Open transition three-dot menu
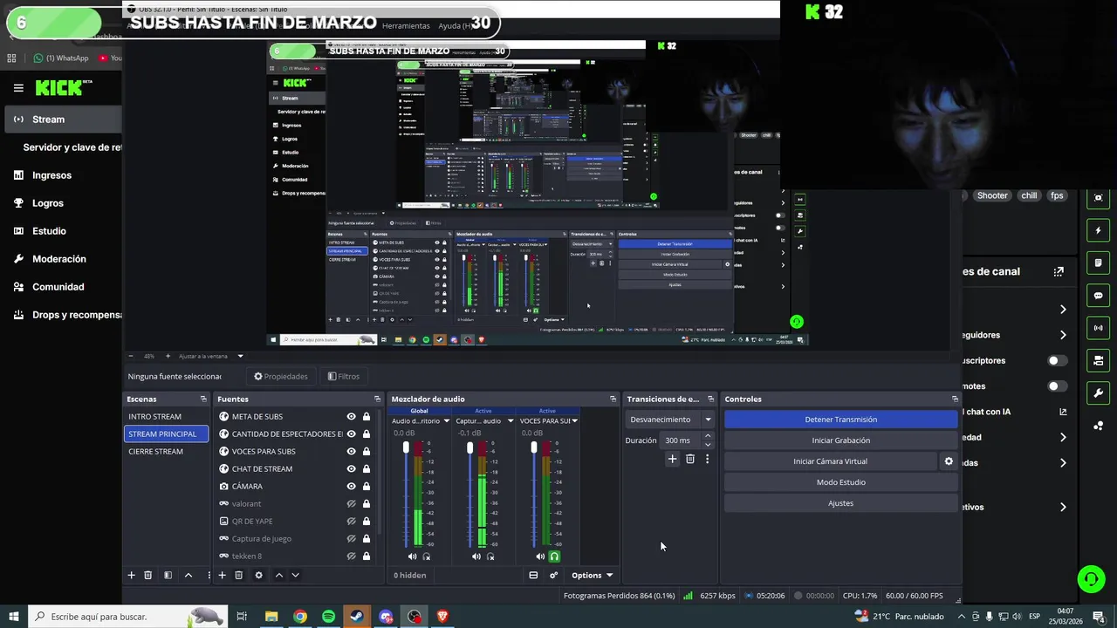Viewport: 1117px width, 628px height. pyautogui.click(x=707, y=459)
